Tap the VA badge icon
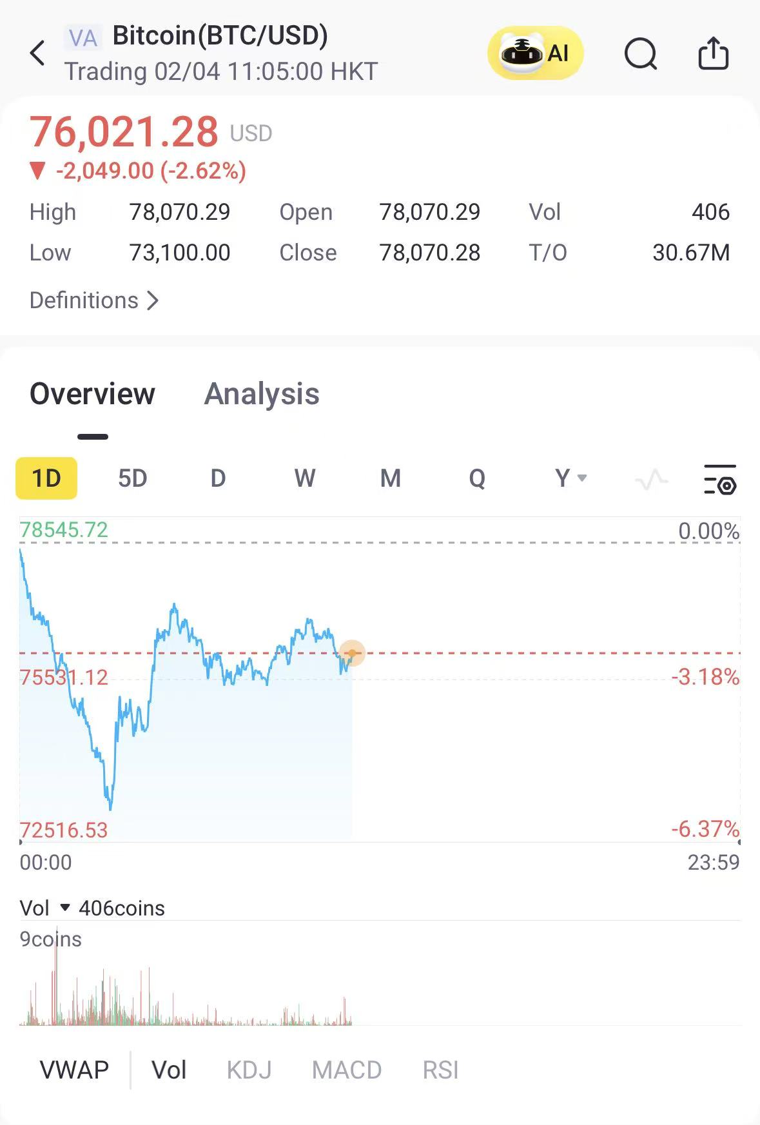 tap(83, 38)
